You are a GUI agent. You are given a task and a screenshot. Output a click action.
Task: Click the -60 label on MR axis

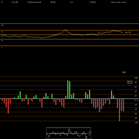pyautogui.click(x=136, y=114)
